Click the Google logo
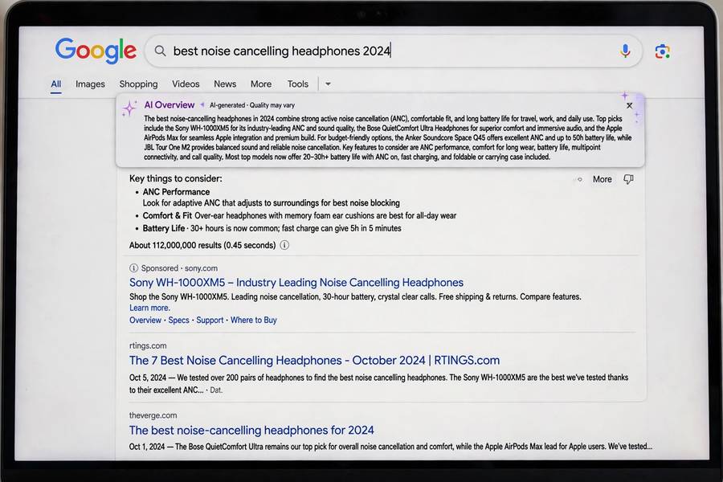 [x=96, y=51]
